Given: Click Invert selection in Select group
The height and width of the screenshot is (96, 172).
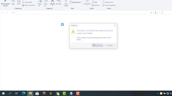Looking at the screenshot, I should coord(109,5).
